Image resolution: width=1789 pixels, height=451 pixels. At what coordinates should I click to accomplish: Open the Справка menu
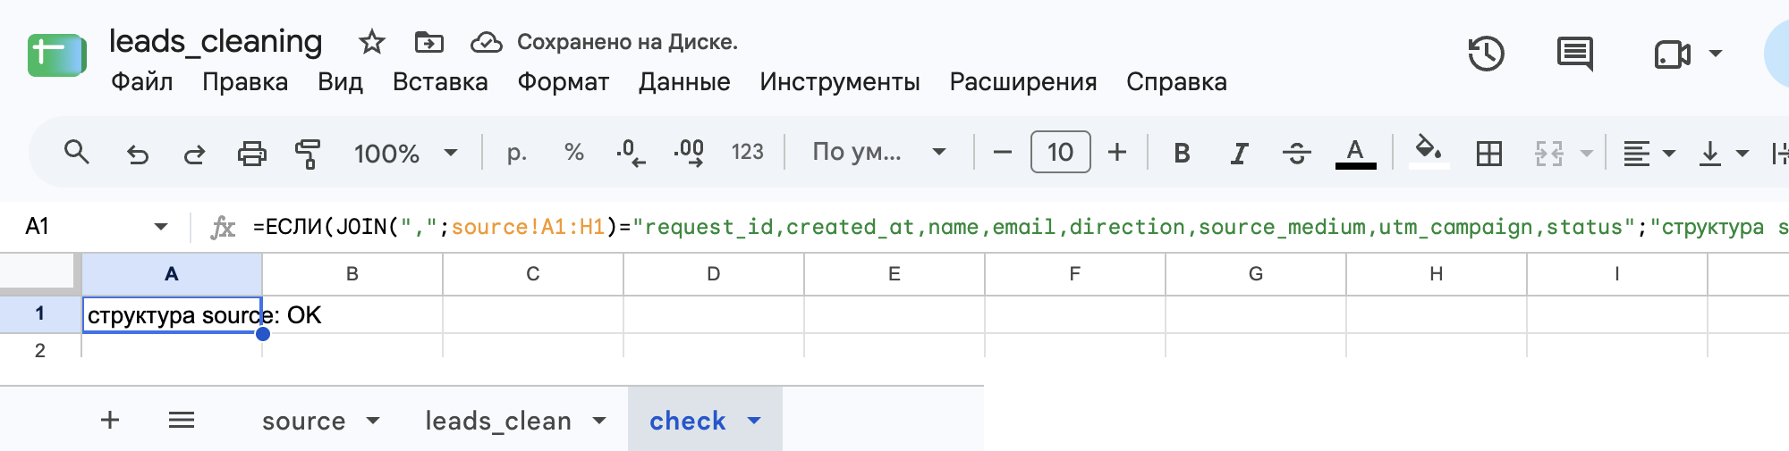[x=1176, y=82]
